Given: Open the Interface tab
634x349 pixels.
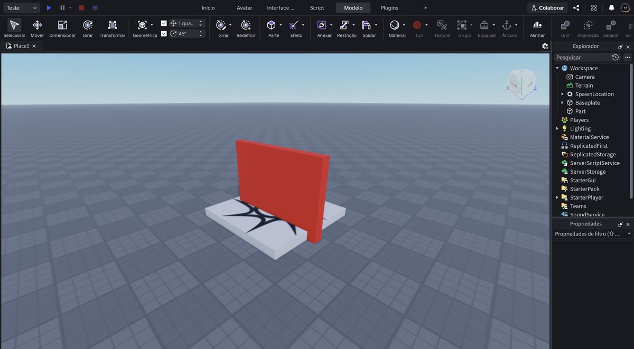Looking at the screenshot, I should point(281,8).
